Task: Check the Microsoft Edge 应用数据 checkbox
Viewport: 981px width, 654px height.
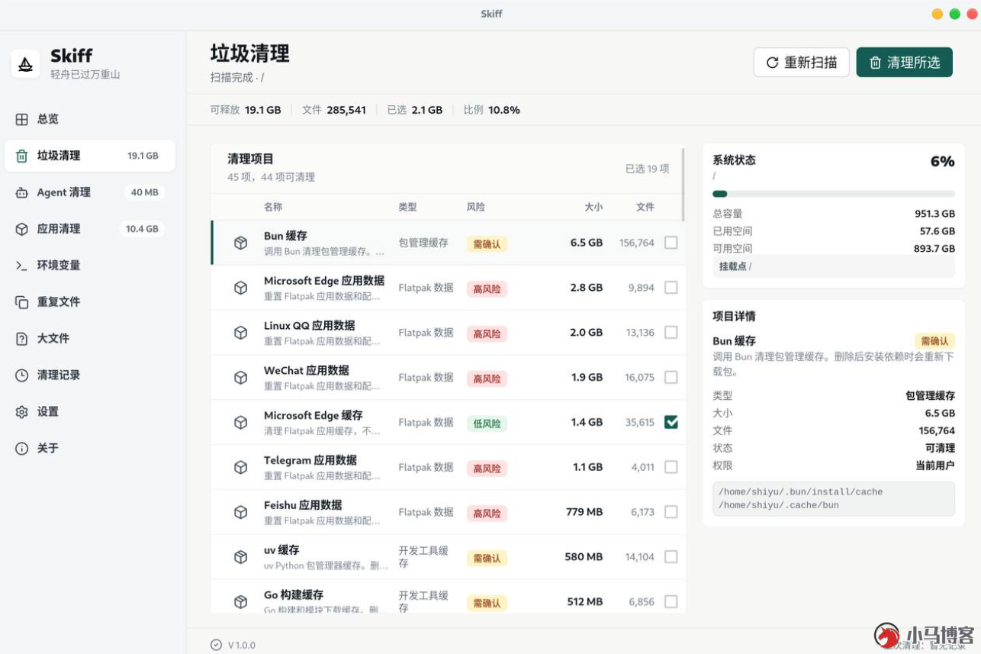Action: [x=671, y=288]
